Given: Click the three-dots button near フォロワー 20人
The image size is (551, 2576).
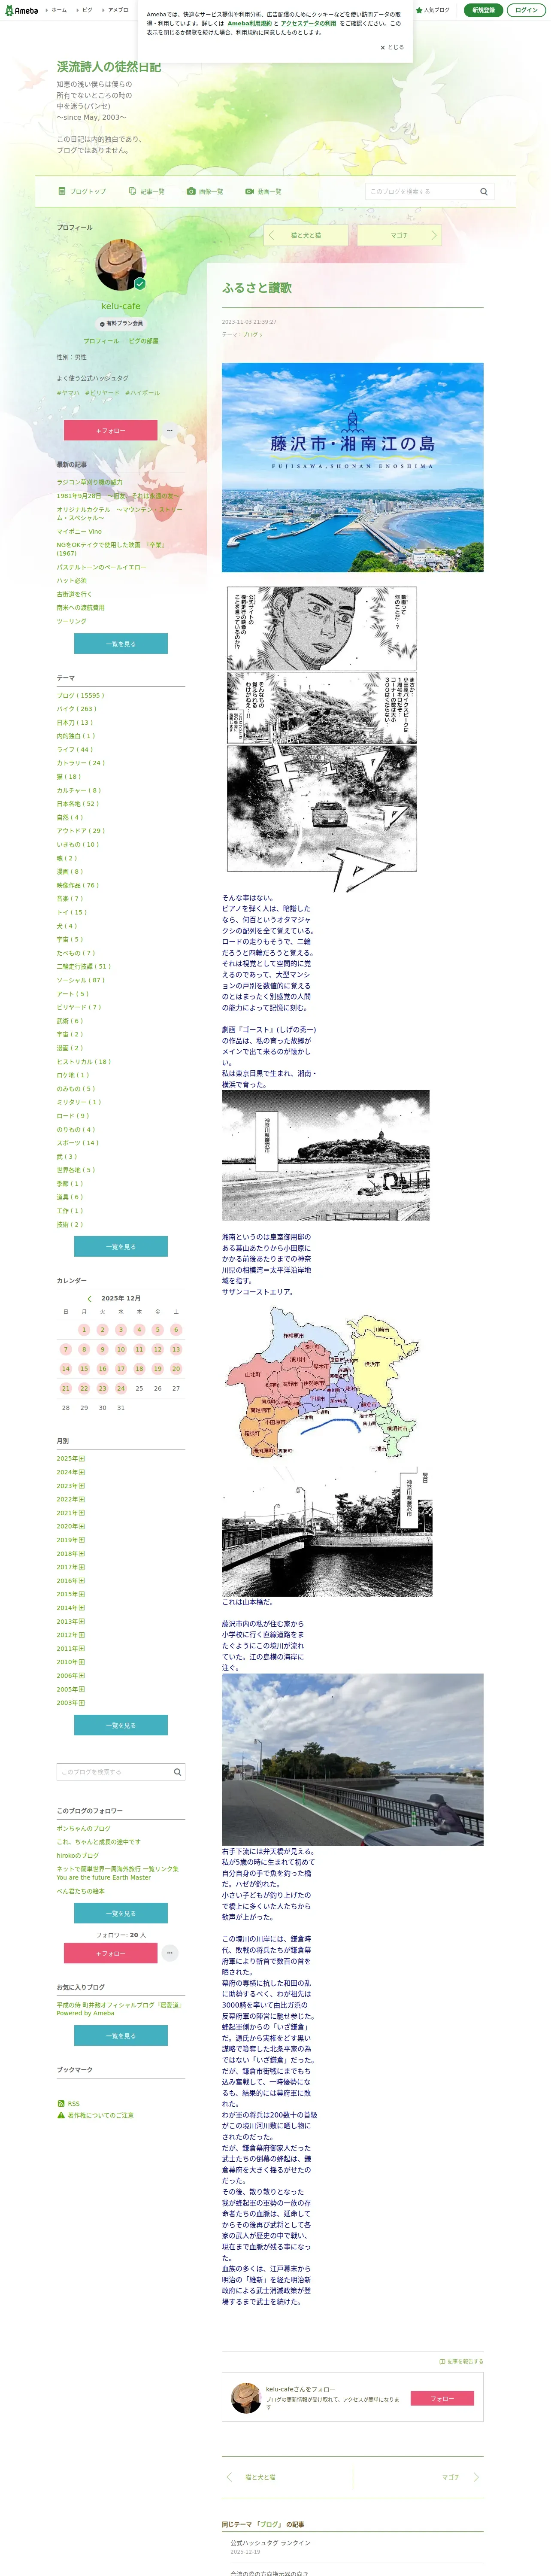Looking at the screenshot, I should (x=169, y=1953).
